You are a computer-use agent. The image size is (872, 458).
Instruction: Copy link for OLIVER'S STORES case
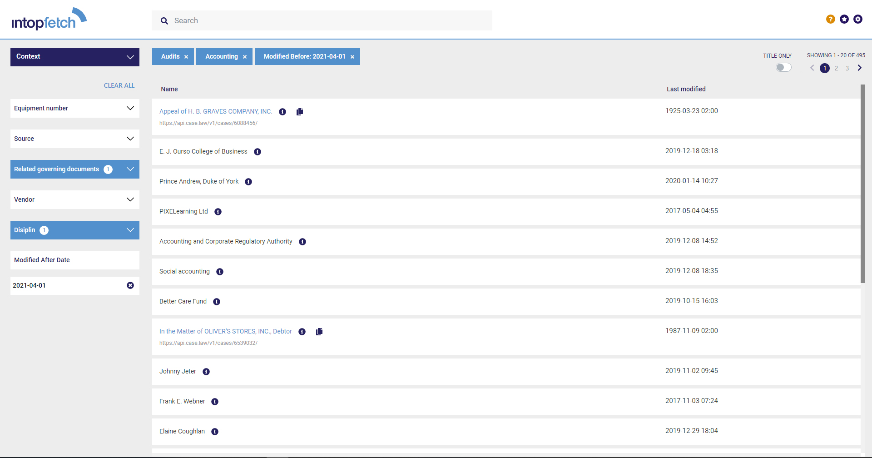click(x=319, y=332)
